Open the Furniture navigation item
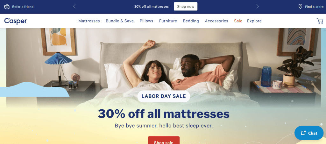The image size is (326, 144). click(168, 21)
